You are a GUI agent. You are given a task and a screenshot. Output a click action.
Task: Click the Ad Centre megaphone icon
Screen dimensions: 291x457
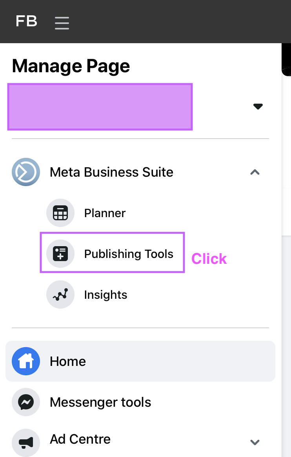coord(26,442)
